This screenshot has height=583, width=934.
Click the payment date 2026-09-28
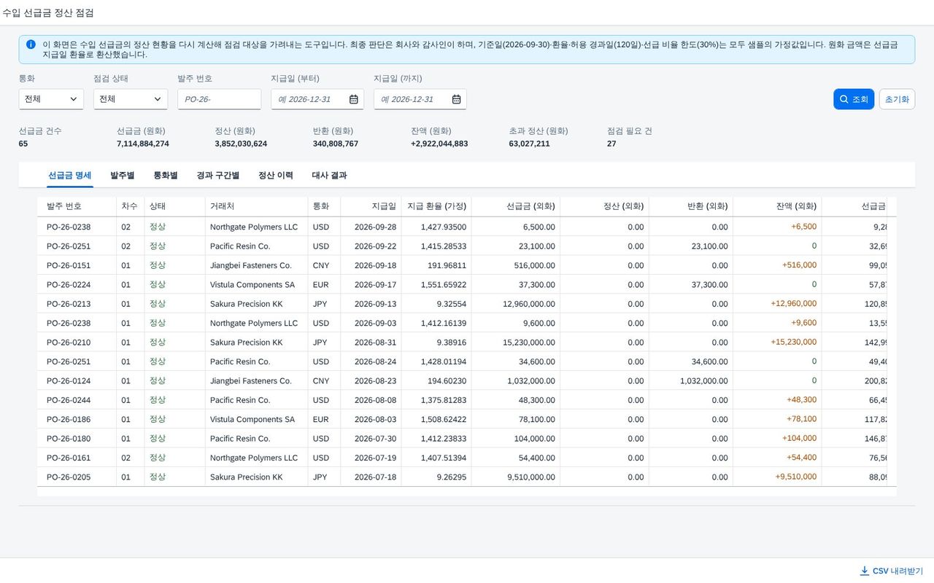(x=375, y=227)
